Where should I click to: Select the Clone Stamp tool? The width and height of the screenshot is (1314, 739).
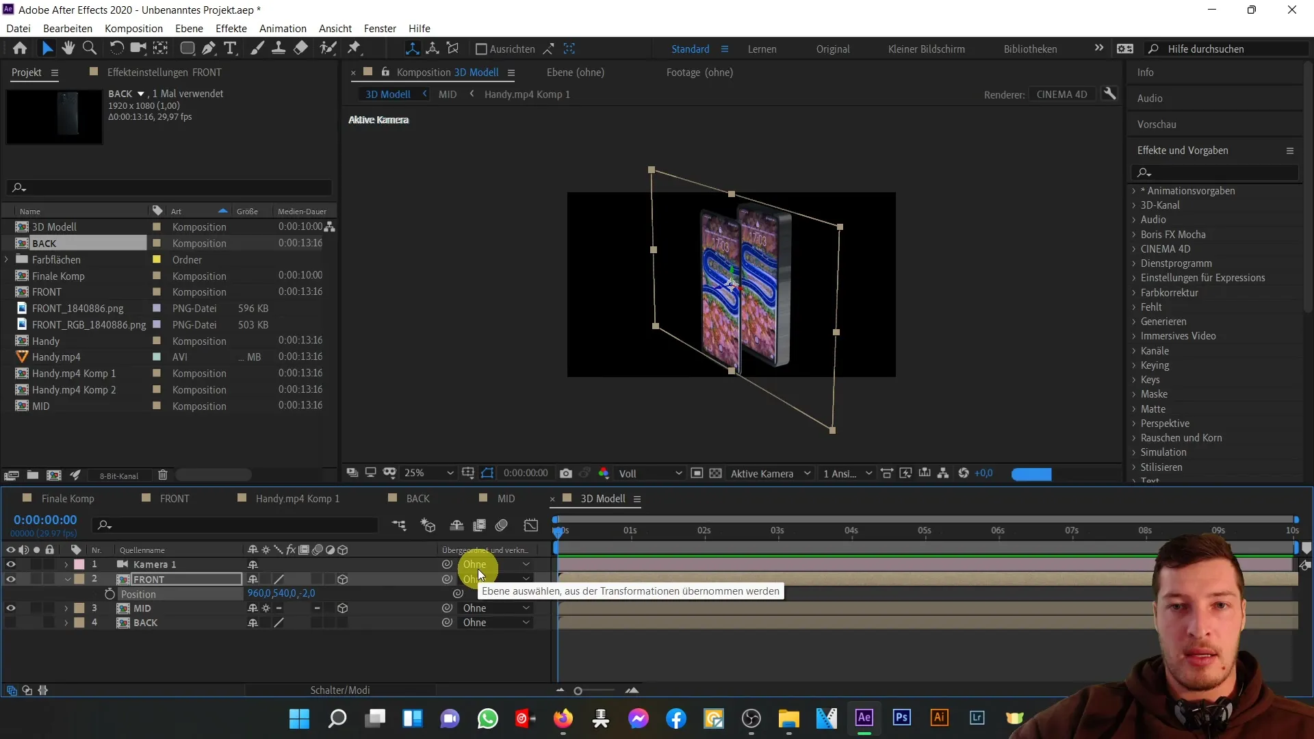click(279, 49)
